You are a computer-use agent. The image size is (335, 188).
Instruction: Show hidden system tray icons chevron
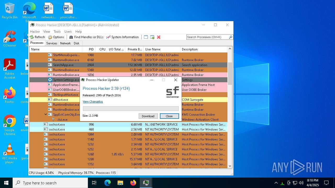[x=276, y=183]
